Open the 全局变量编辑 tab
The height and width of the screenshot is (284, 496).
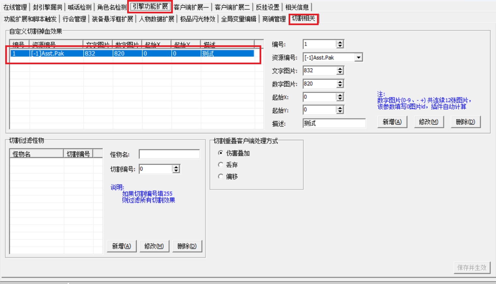tap(239, 19)
